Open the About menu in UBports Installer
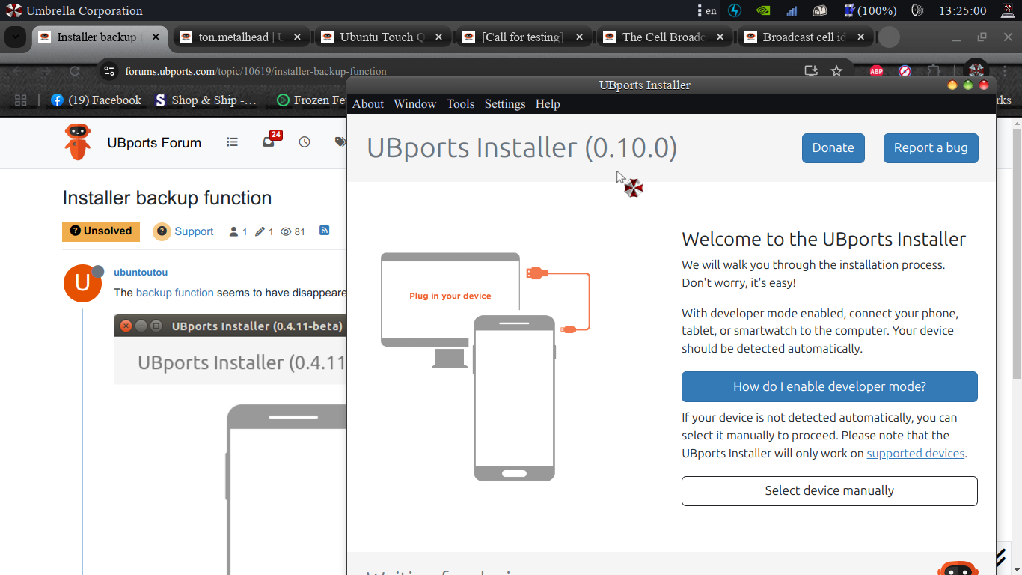 pos(367,104)
